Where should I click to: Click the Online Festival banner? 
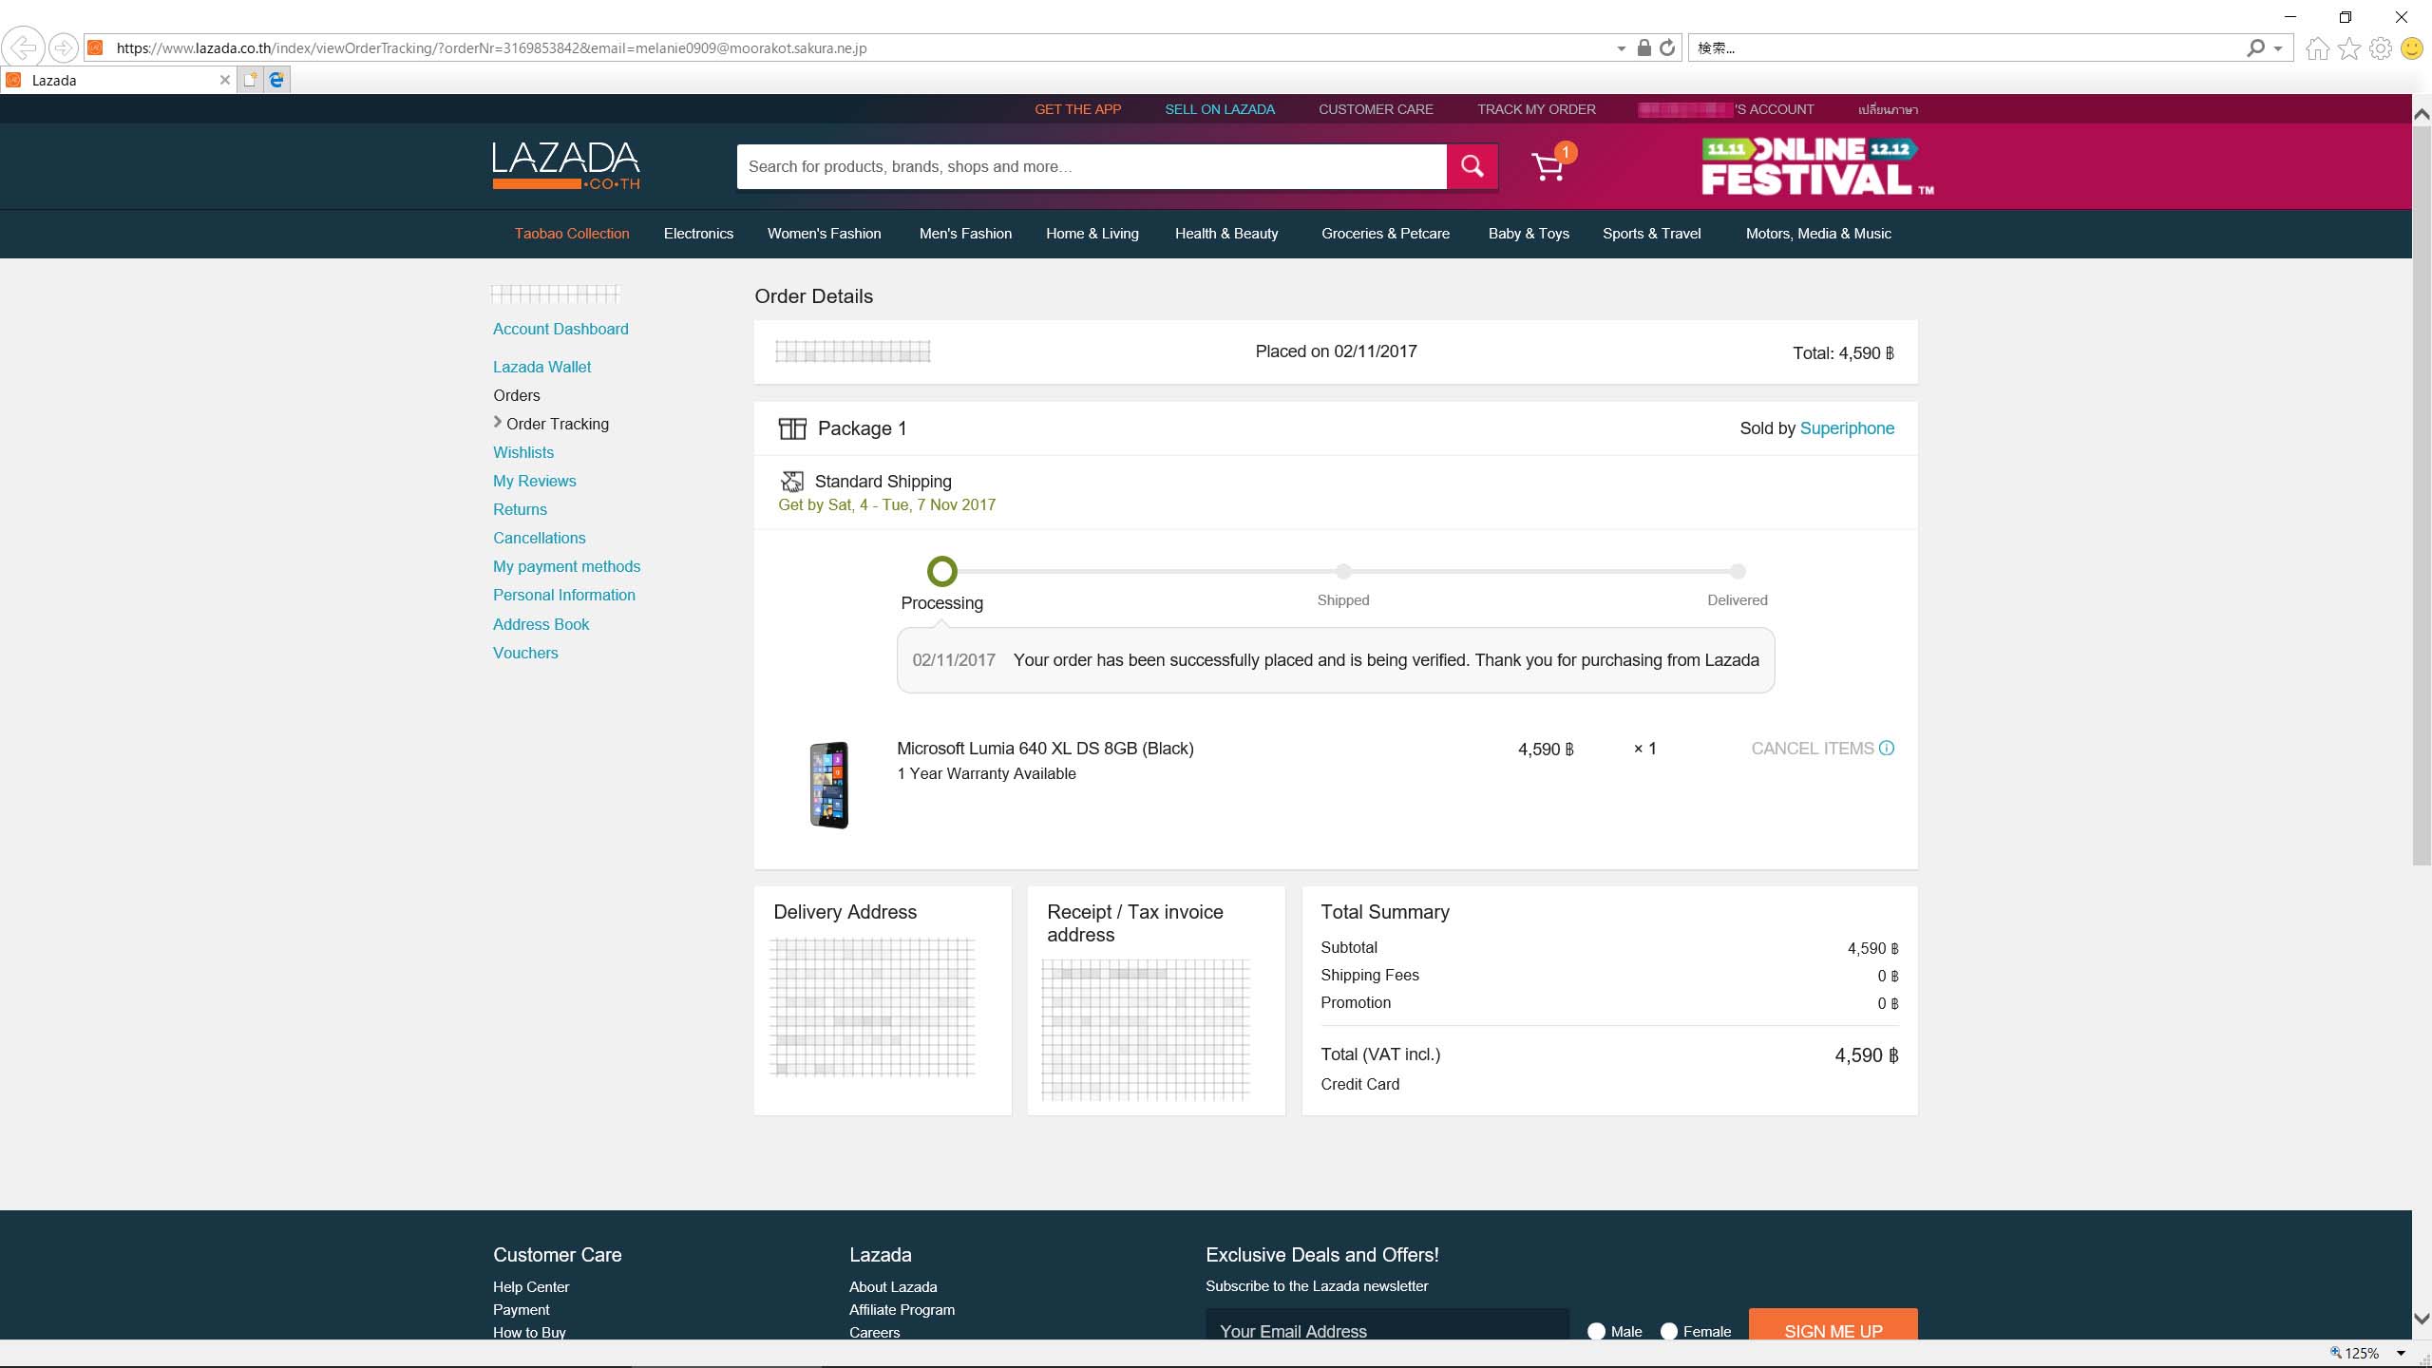tap(1817, 166)
